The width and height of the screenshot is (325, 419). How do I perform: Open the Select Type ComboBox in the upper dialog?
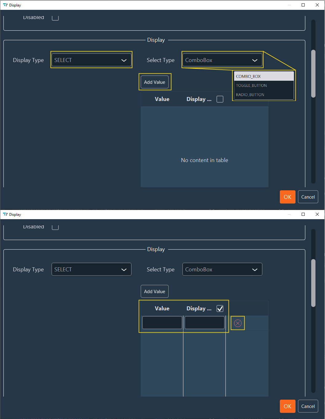coord(222,60)
